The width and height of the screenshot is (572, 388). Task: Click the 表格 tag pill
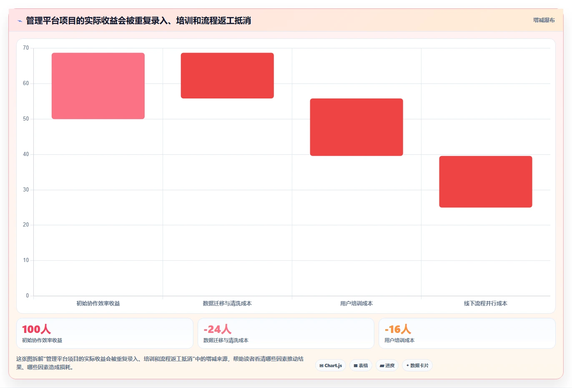tap(361, 365)
